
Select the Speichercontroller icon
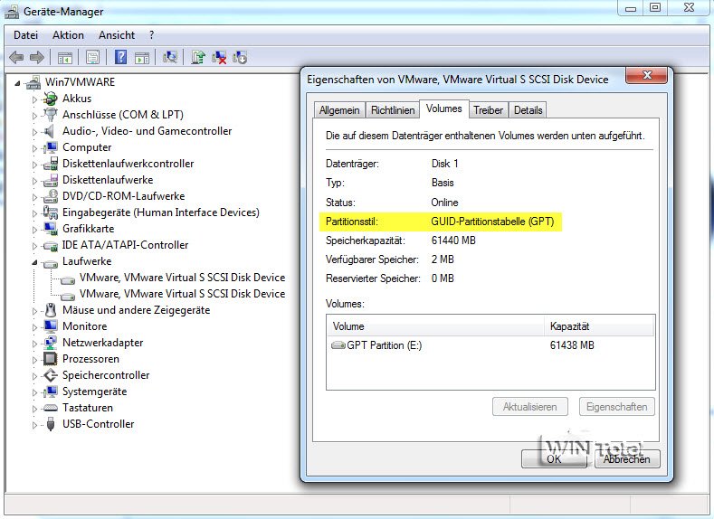tap(50, 375)
